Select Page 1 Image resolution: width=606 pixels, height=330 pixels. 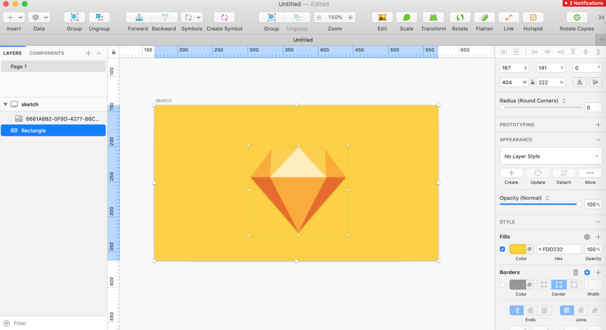53,66
